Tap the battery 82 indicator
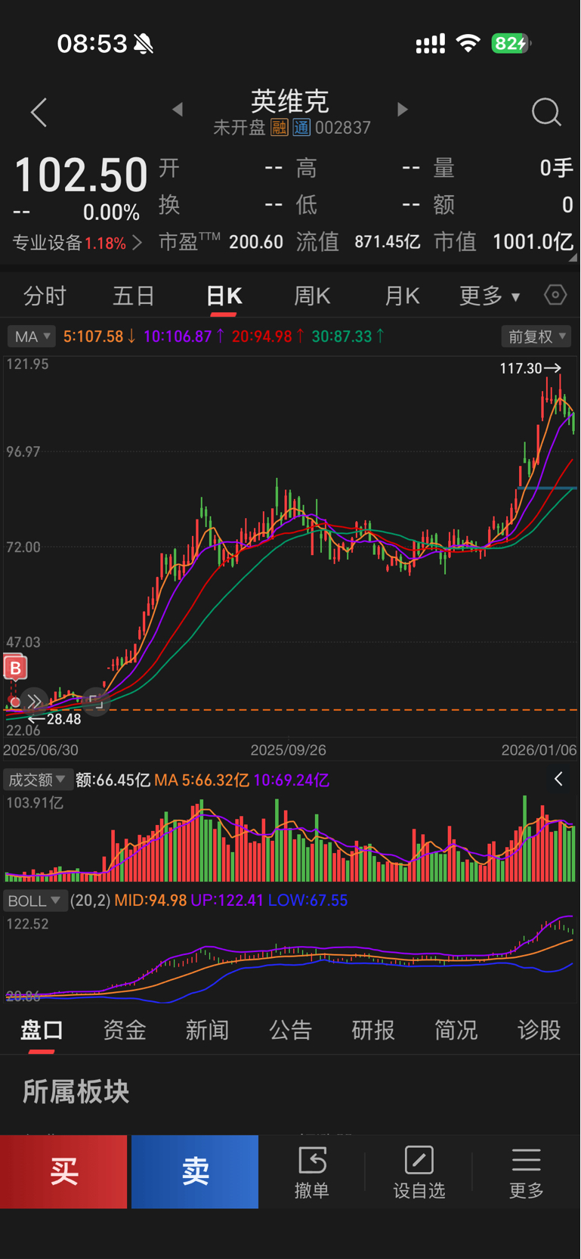This screenshot has height=1259, width=581. 511,44
